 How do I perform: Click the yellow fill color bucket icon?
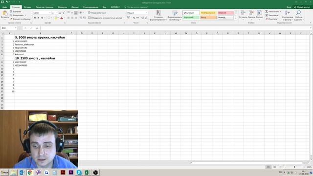click(x=56, y=18)
